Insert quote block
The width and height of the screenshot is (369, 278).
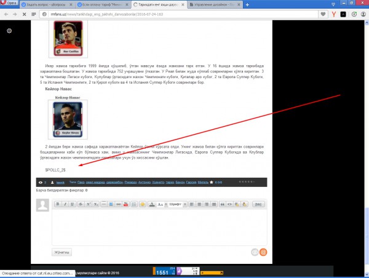coord(223,204)
